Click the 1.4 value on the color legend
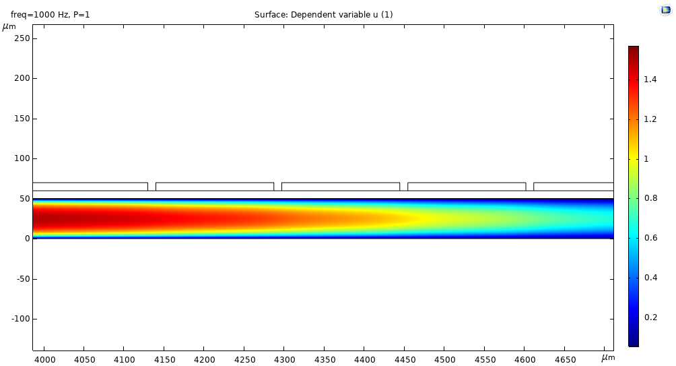The height and width of the screenshot is (366, 676). pos(650,80)
